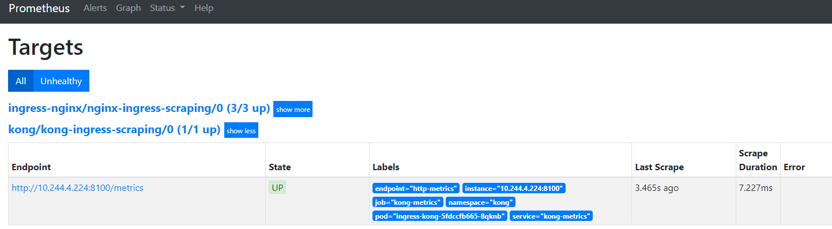
Task: Filter to Unhealthy targets only
Action: coord(61,81)
